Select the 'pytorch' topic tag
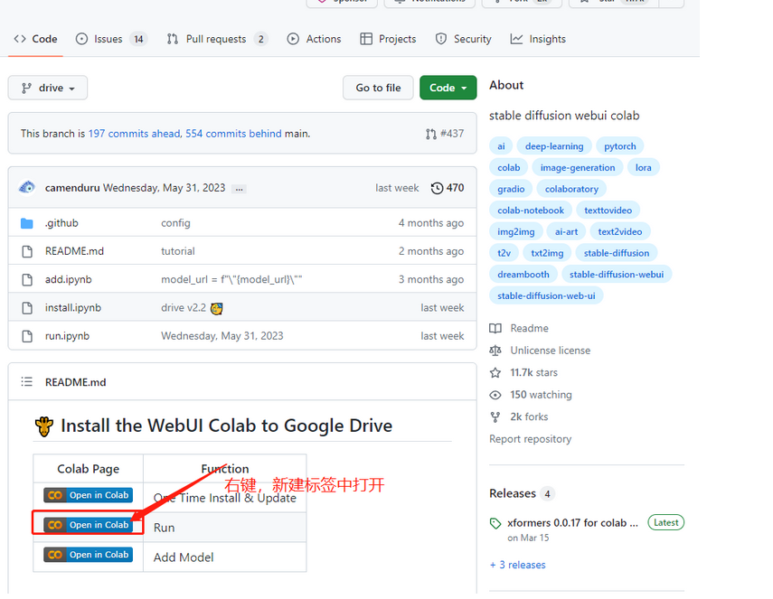The width and height of the screenshot is (773, 599). pos(619,146)
